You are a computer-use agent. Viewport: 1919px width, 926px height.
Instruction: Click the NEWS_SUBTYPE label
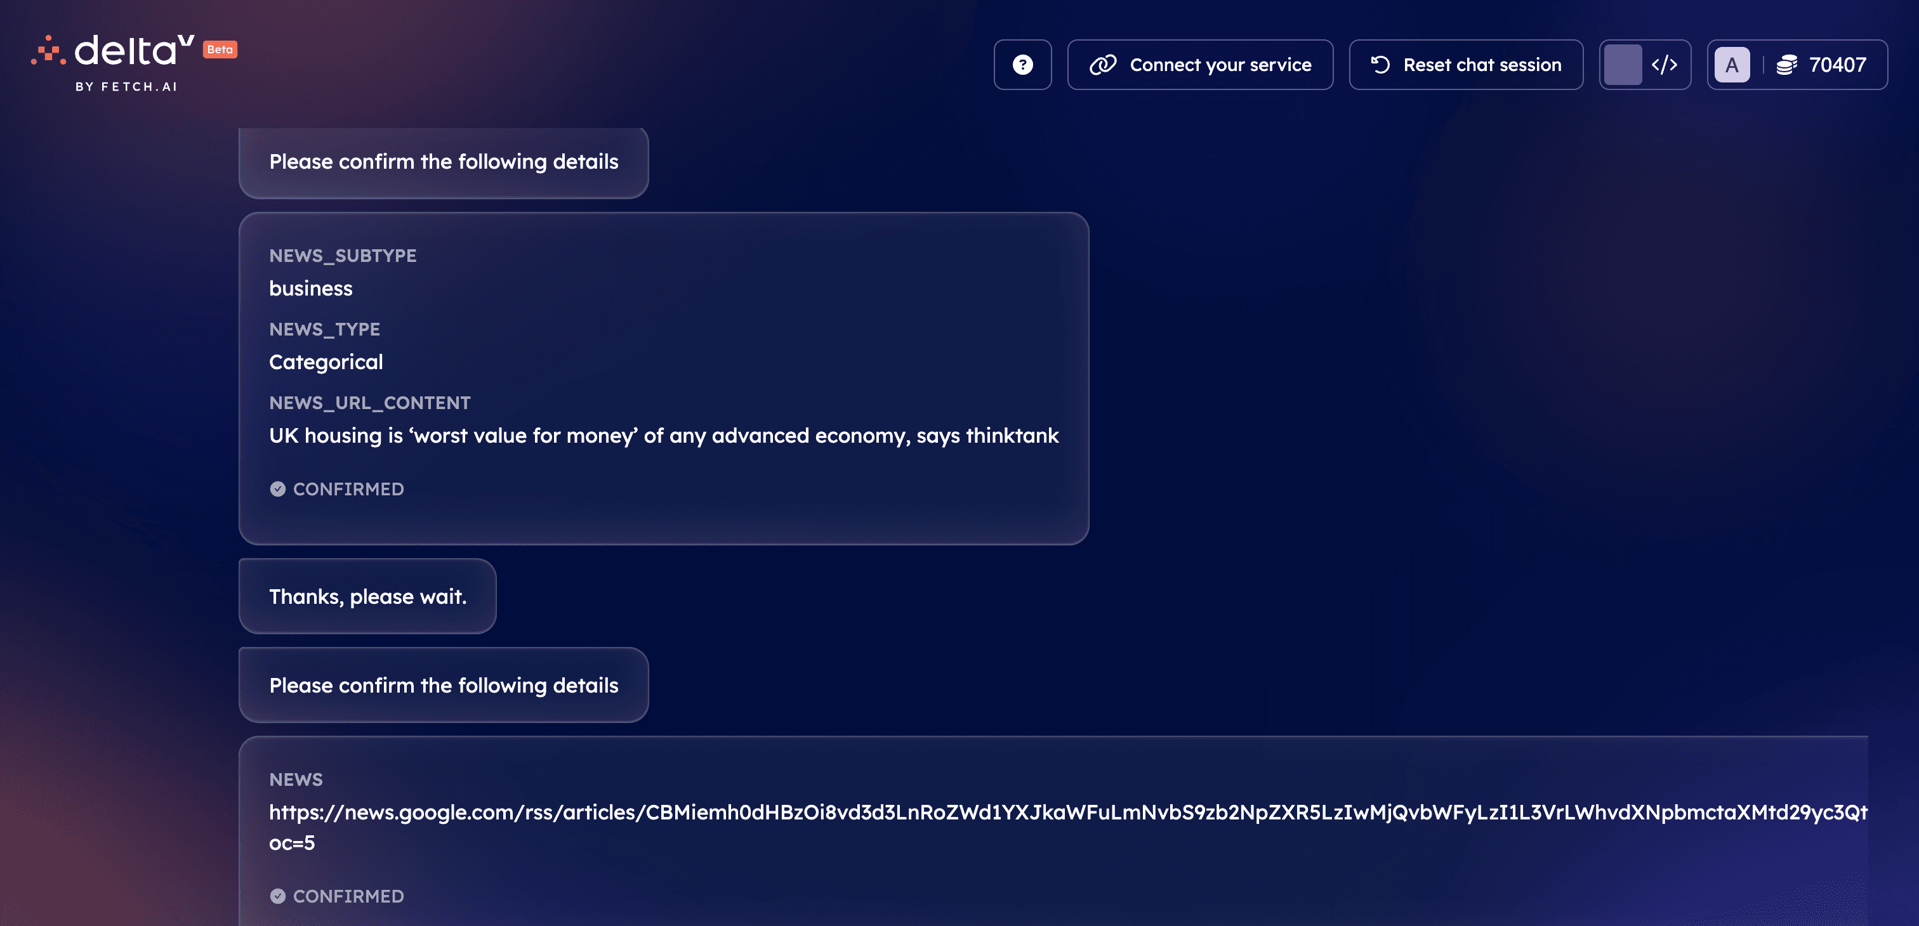point(343,256)
